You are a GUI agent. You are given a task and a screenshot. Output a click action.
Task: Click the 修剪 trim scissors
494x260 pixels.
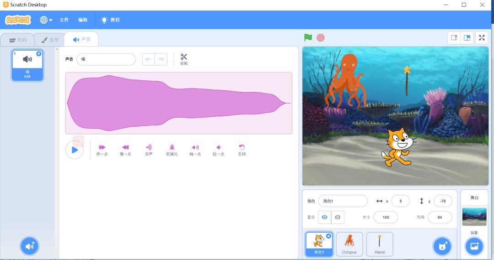[184, 59]
